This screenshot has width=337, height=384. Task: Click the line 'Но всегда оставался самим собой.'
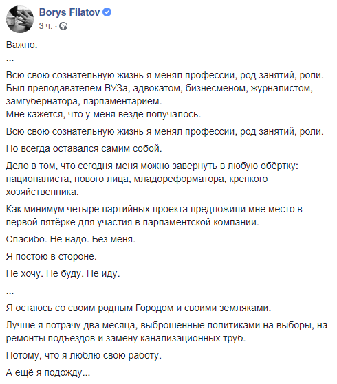click(84, 148)
